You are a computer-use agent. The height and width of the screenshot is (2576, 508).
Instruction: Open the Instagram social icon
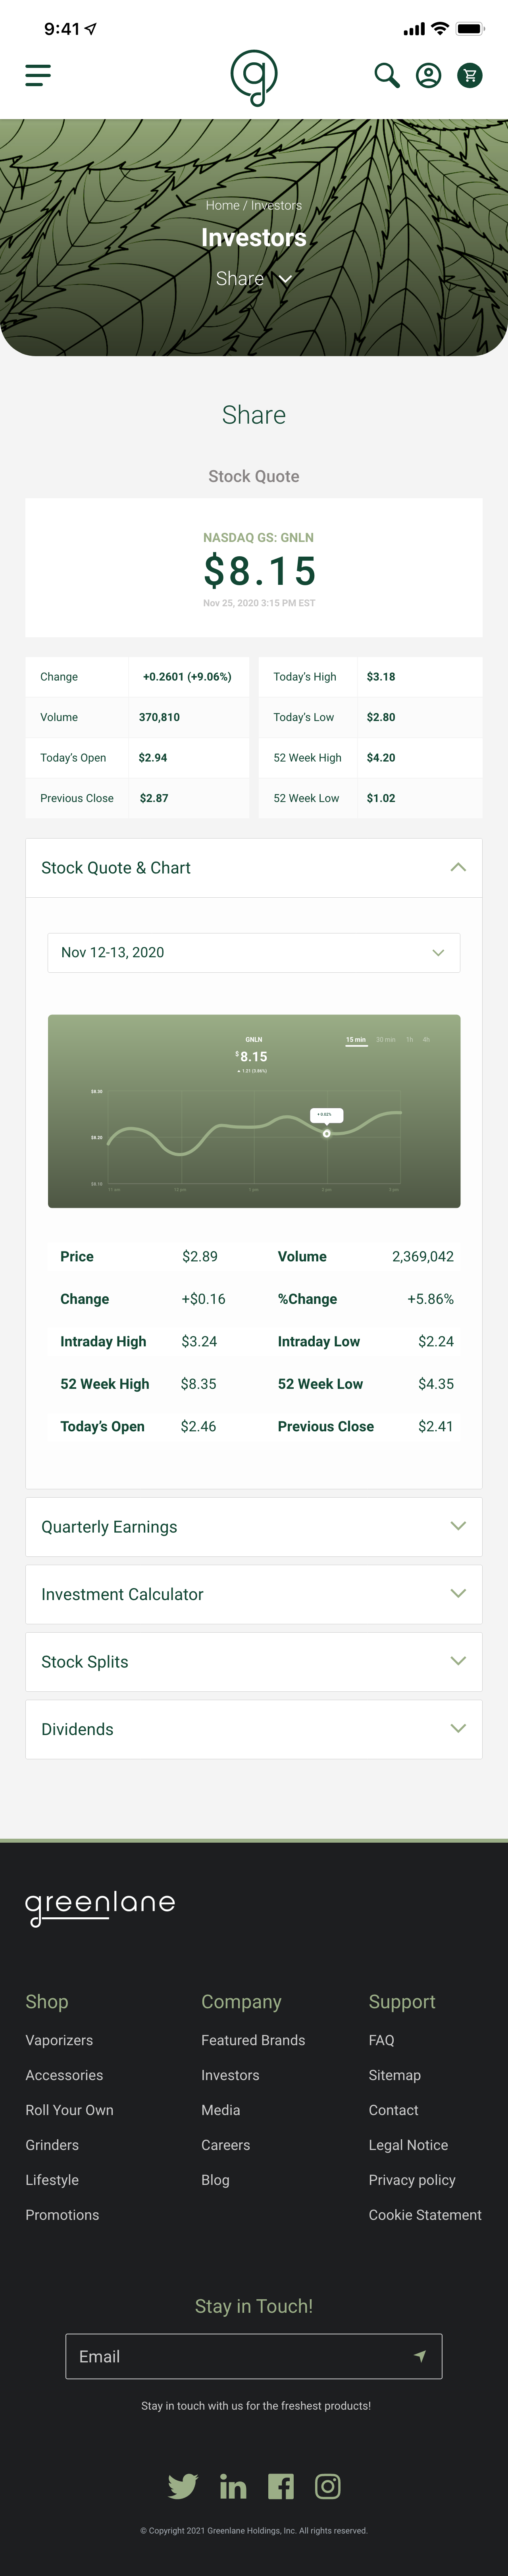pyautogui.click(x=328, y=2486)
